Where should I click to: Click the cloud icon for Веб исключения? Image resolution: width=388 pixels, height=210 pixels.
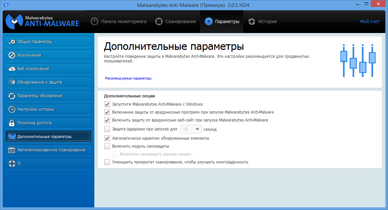point(12,69)
